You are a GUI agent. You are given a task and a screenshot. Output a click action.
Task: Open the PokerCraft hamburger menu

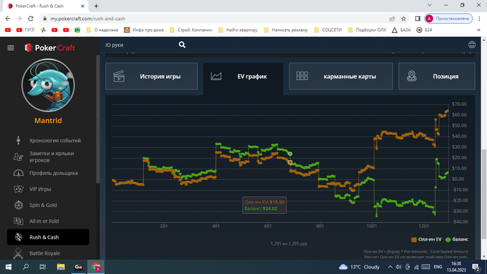pyautogui.click(x=10, y=47)
